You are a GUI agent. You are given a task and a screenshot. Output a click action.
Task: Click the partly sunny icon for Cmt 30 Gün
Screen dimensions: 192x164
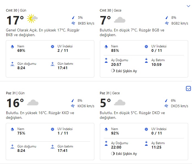[32, 19]
